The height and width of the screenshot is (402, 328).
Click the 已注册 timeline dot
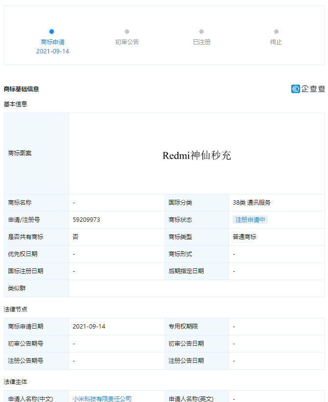[x=201, y=31]
